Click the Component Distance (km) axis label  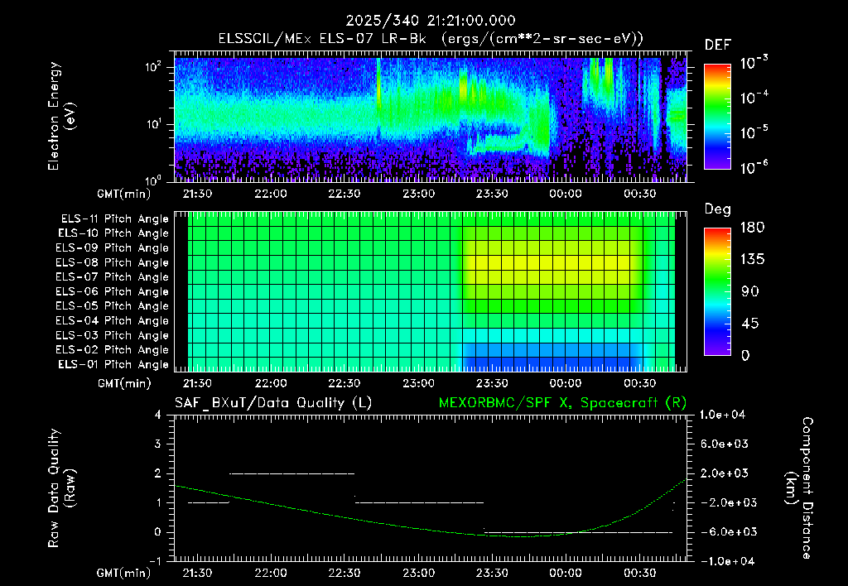[799, 488]
